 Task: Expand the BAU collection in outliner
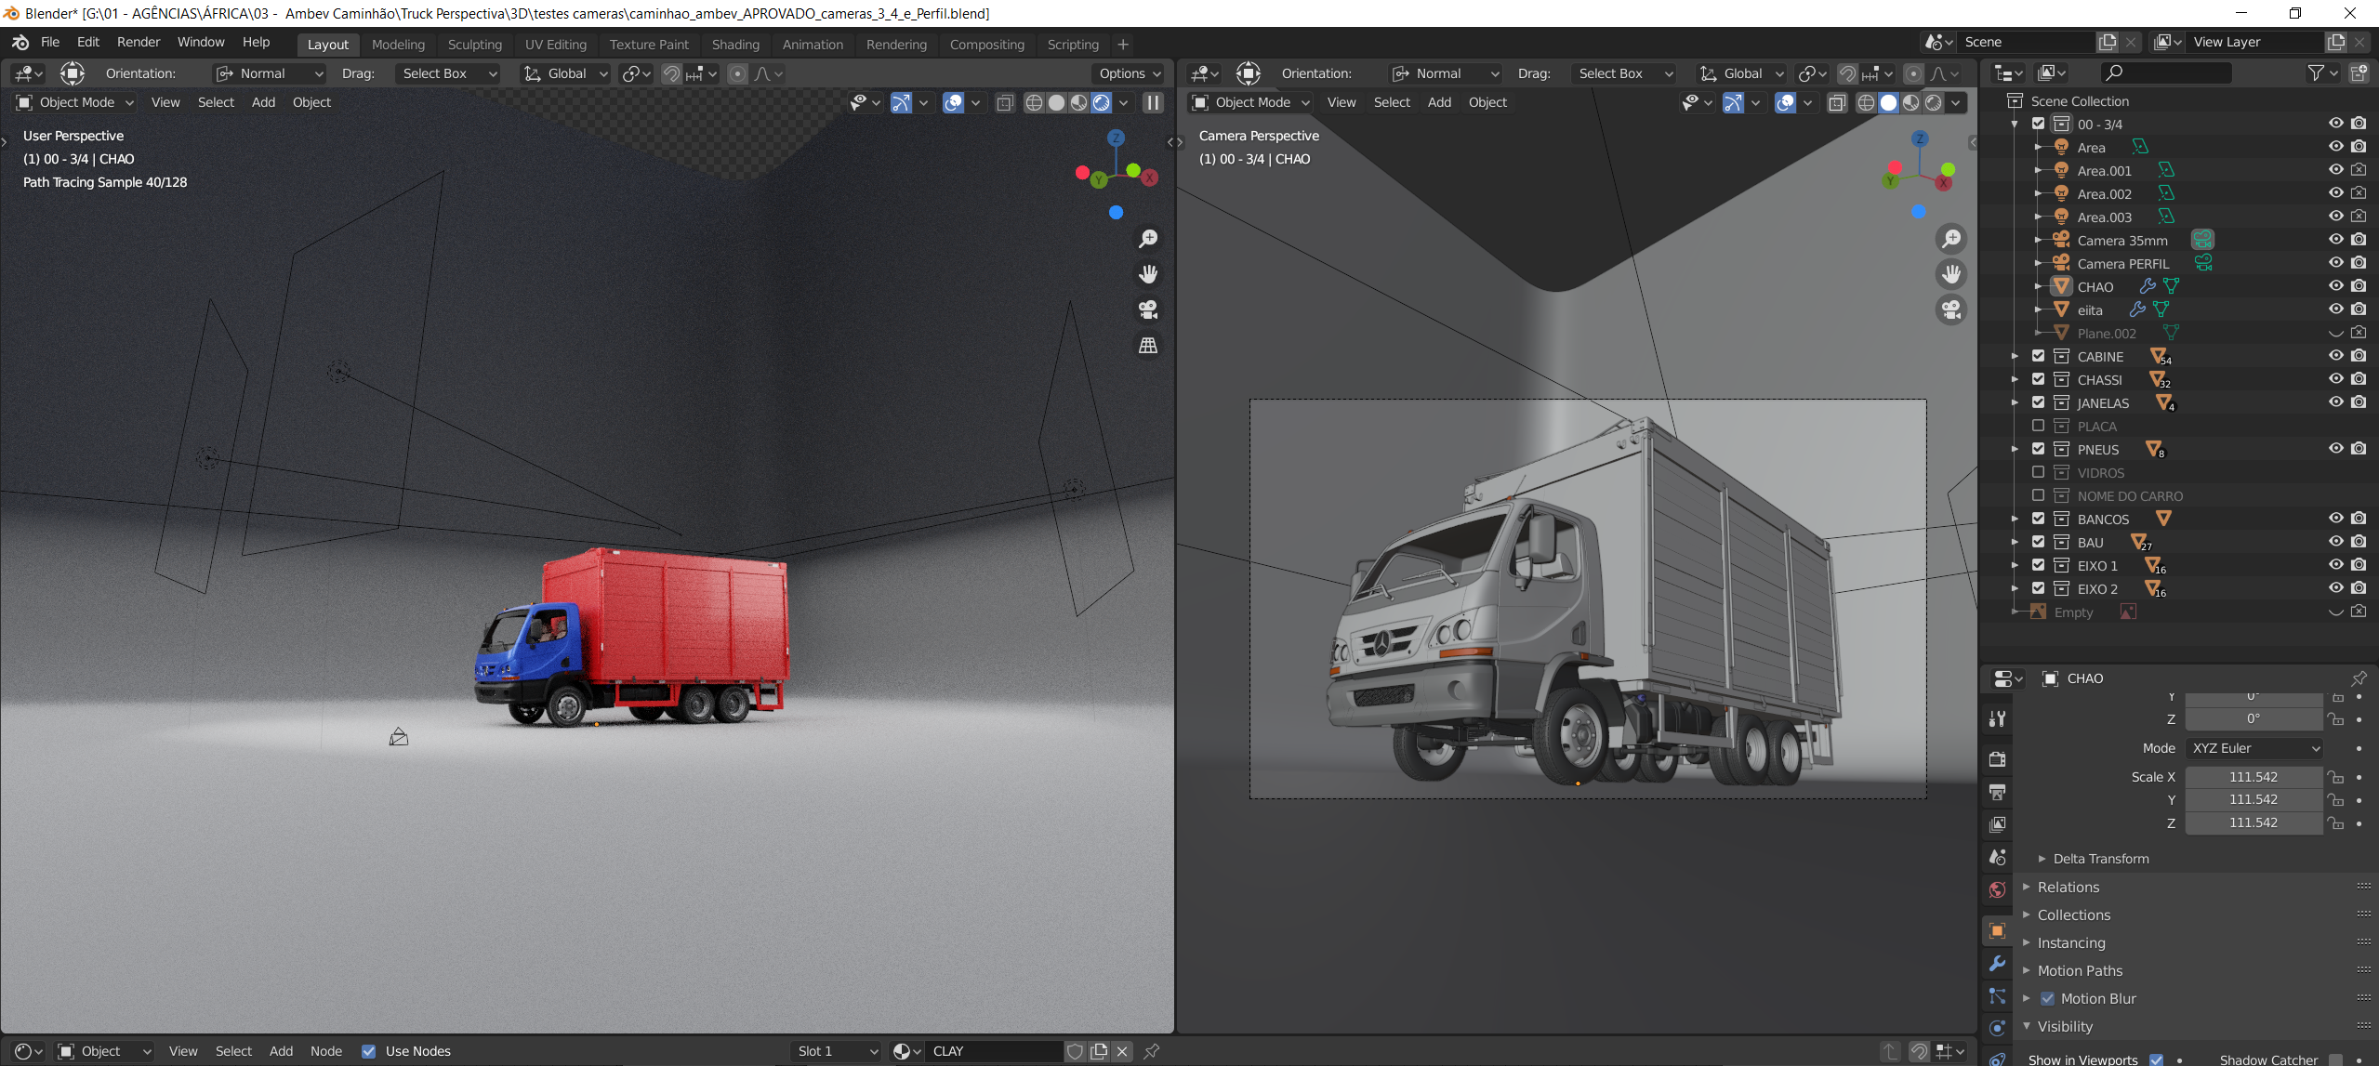(x=2015, y=542)
